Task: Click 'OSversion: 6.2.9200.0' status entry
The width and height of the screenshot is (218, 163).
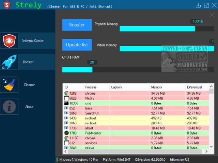Action: click(150, 160)
